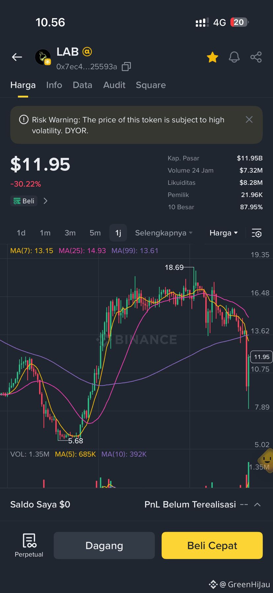Switch to the Square tab

coord(151,85)
